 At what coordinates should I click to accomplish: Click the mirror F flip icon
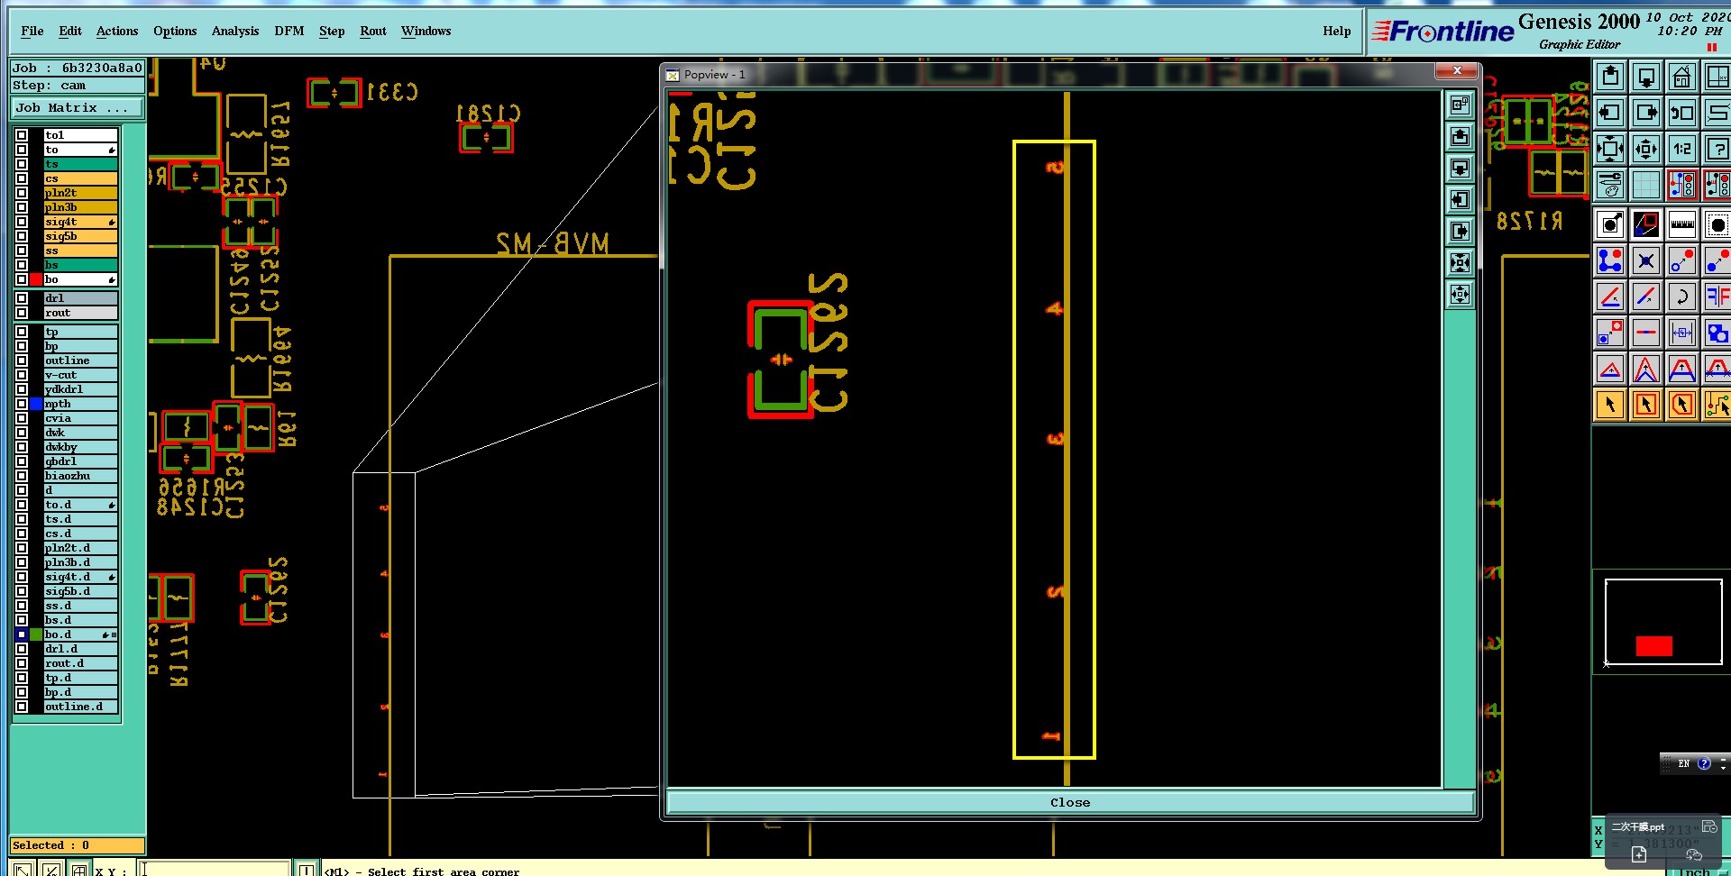(1717, 297)
